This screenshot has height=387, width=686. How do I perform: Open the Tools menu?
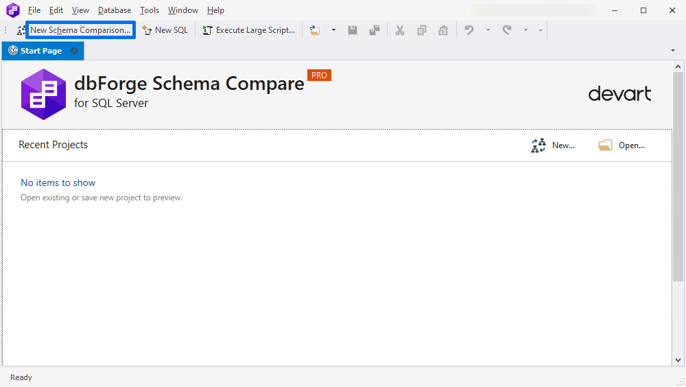pos(150,10)
